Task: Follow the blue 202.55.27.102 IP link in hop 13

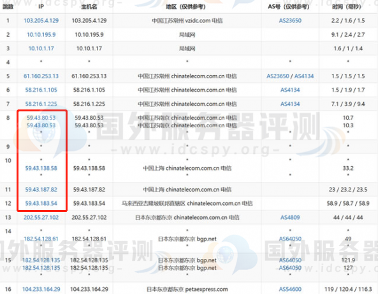Action: pos(41,218)
